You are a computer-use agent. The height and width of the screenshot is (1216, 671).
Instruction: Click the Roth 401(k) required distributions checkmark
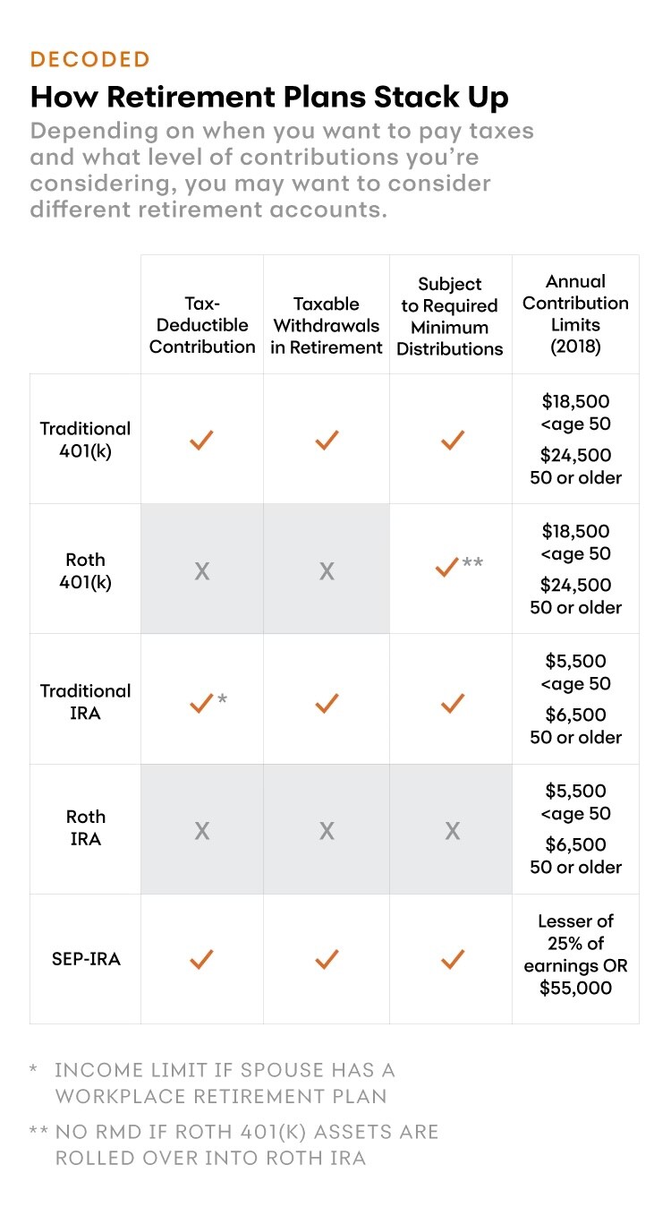(x=446, y=567)
